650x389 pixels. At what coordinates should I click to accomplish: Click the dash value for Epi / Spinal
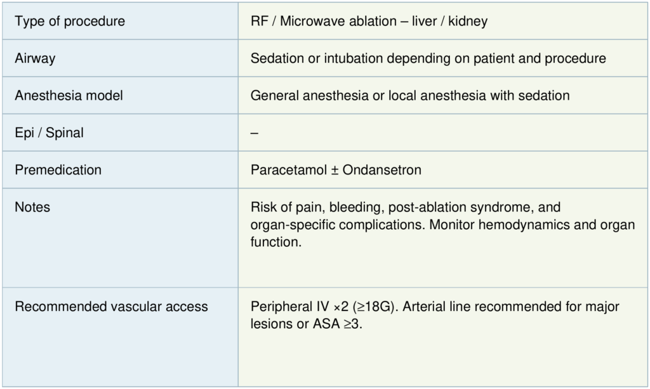255,133
